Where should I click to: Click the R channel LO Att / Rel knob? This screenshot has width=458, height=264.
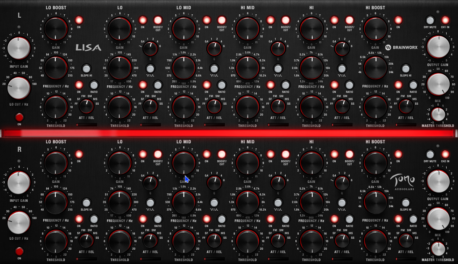(150, 240)
